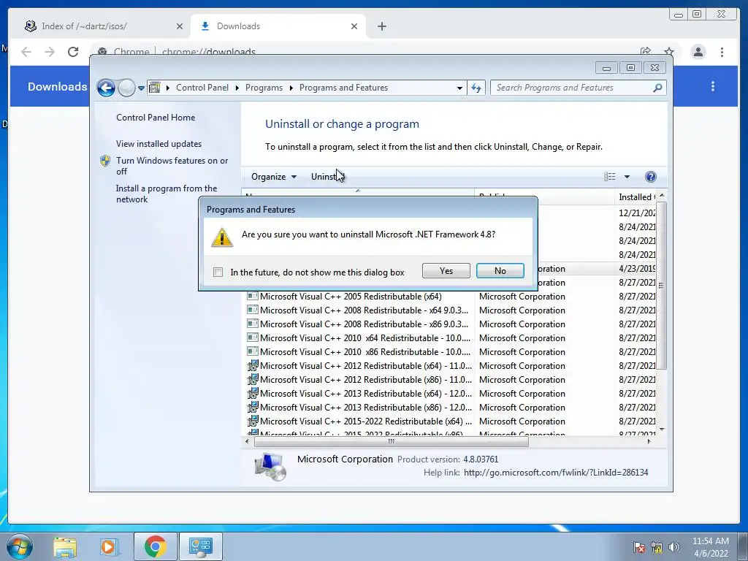The height and width of the screenshot is (561, 748).
Task: Click the Control Panel forward arrow button
Action: click(126, 88)
